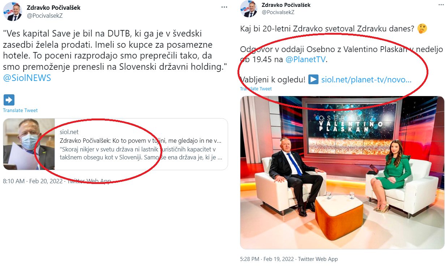445x266 pixels.
Task: Open the @SiolNEWS mention link
Action: [27, 78]
